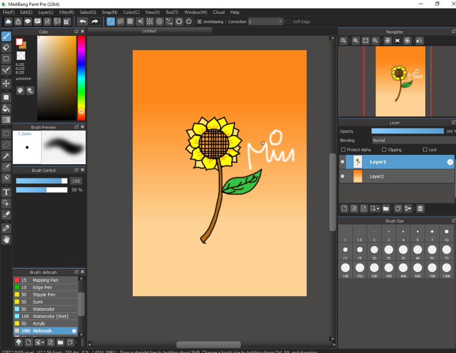Select the Watercolor brush in the list
Viewport: 456px width, 353px height.
click(44, 309)
